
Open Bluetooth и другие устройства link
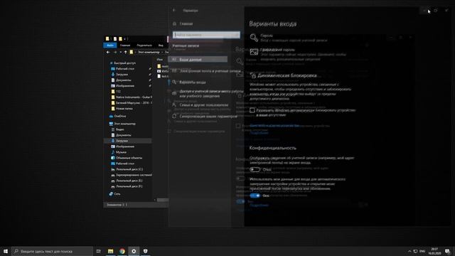pyautogui.click(x=274, y=126)
